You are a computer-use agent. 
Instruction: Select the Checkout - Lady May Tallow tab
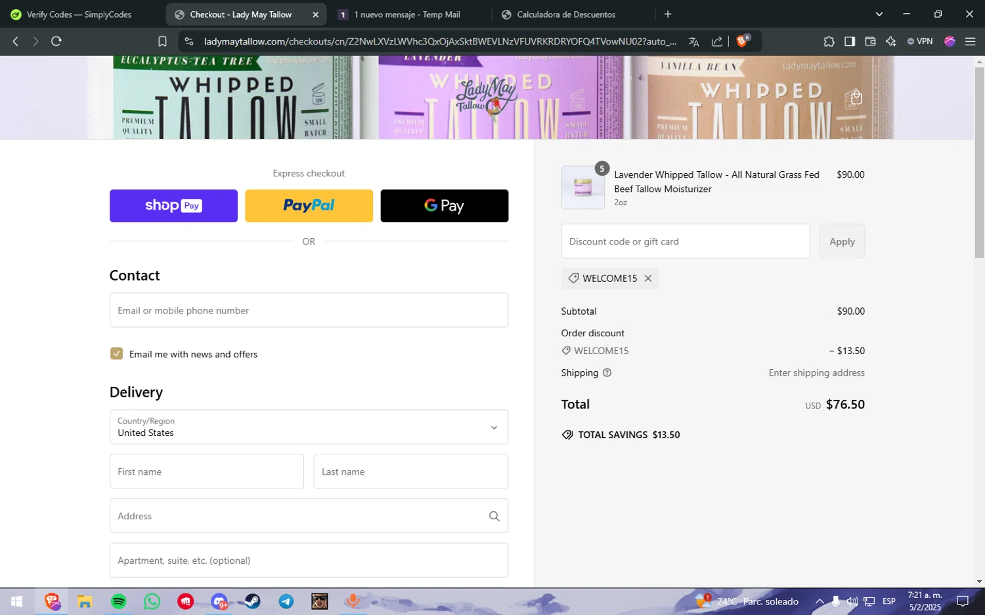point(240,14)
